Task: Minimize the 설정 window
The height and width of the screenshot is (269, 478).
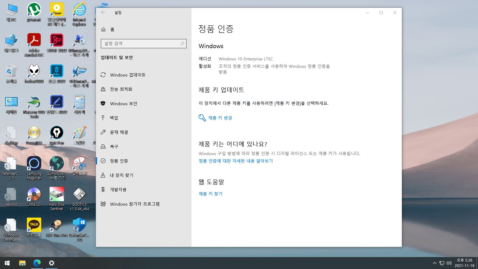Action: tap(367, 13)
